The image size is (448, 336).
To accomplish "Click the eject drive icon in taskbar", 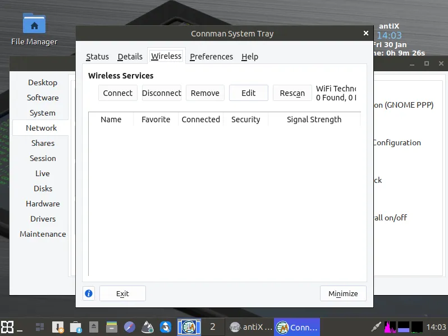I will point(93,327).
